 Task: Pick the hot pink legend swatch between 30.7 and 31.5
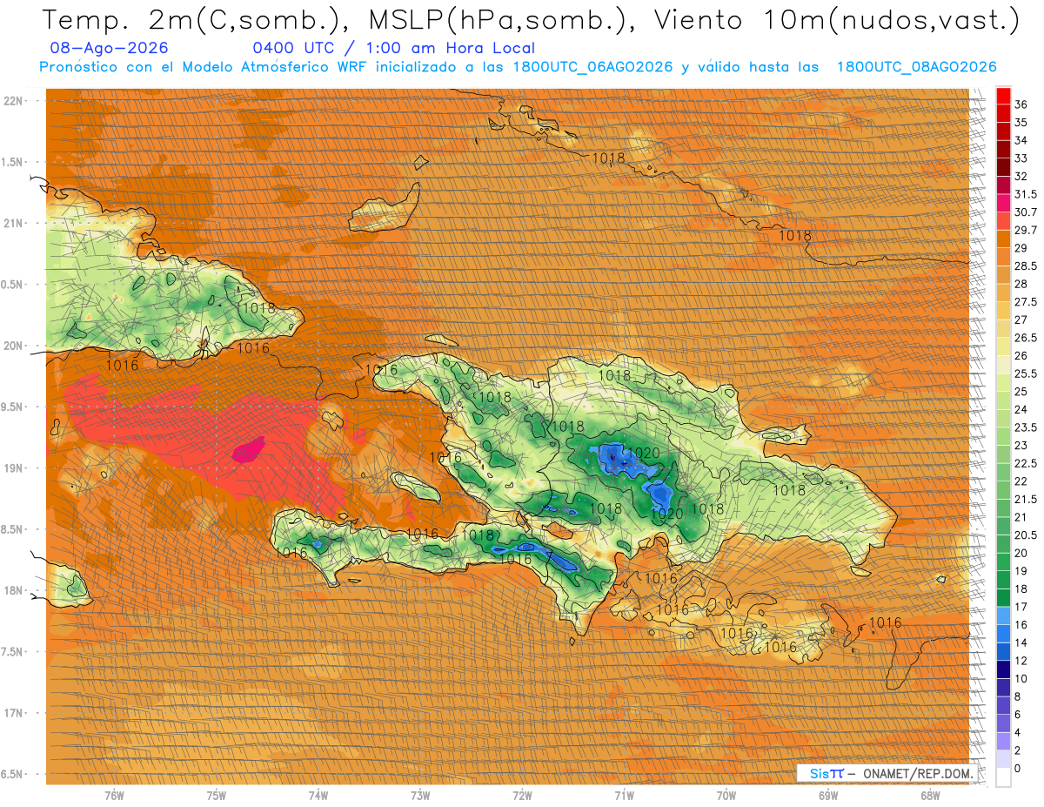[x=1003, y=203]
